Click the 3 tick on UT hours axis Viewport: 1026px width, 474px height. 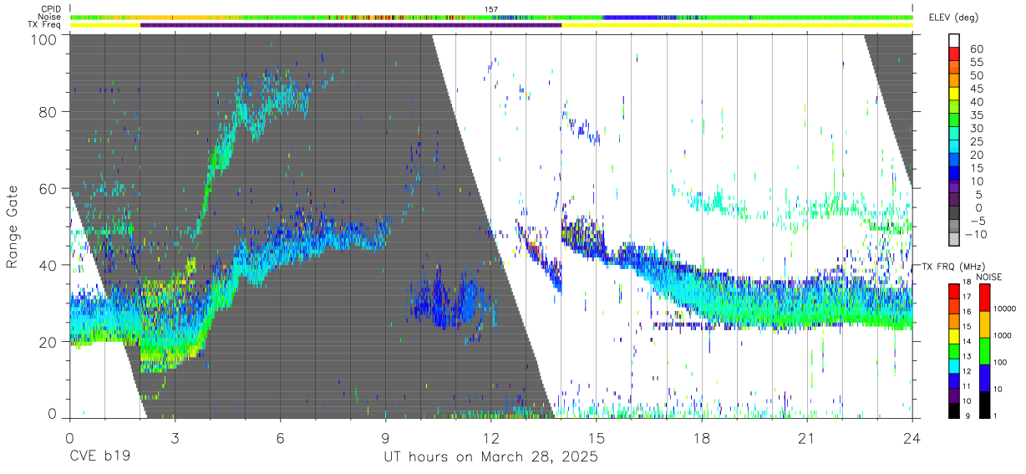175,438
